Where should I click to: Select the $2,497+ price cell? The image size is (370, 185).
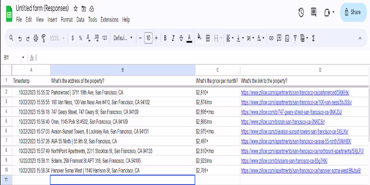tap(217, 142)
